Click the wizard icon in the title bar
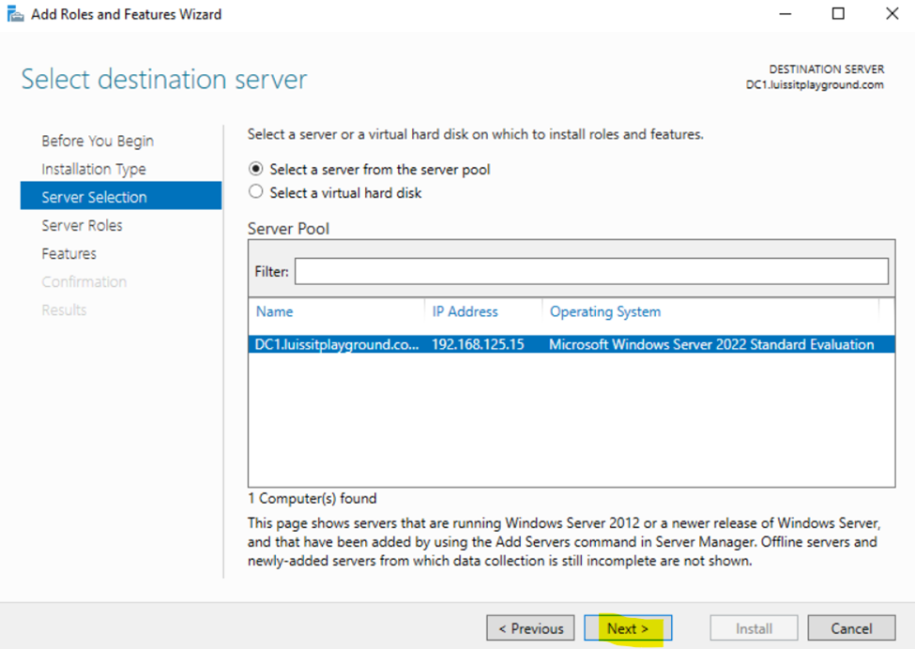Screen dimensions: 915x649 [15, 13]
